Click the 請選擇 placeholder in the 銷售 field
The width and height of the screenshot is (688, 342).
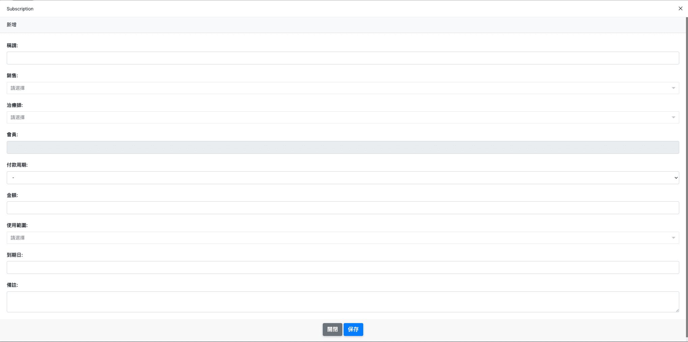click(x=18, y=88)
